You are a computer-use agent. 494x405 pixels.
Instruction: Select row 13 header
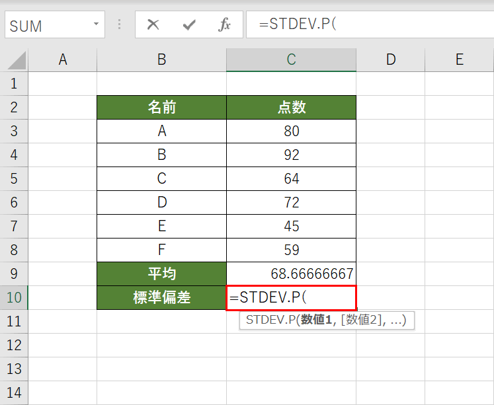coord(14,369)
